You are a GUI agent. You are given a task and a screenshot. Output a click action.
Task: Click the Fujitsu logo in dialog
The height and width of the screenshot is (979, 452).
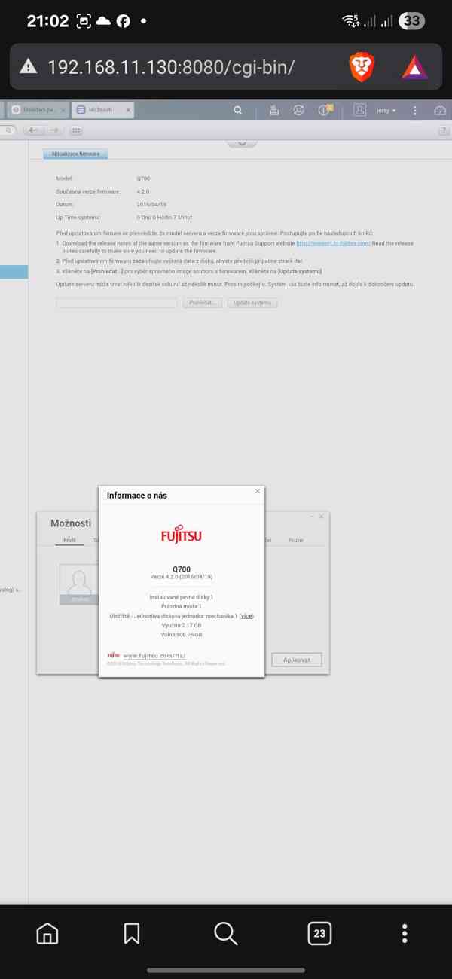point(182,534)
